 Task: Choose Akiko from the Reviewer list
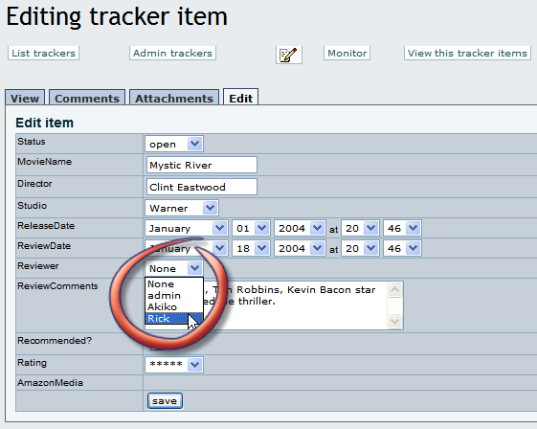tap(174, 306)
